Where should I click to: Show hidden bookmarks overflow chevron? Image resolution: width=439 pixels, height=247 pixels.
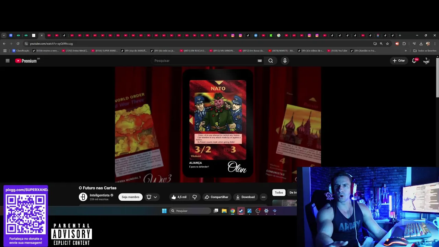(x=406, y=51)
